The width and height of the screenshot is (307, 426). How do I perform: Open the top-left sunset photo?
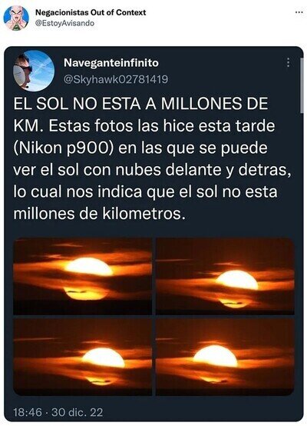pos(82,276)
